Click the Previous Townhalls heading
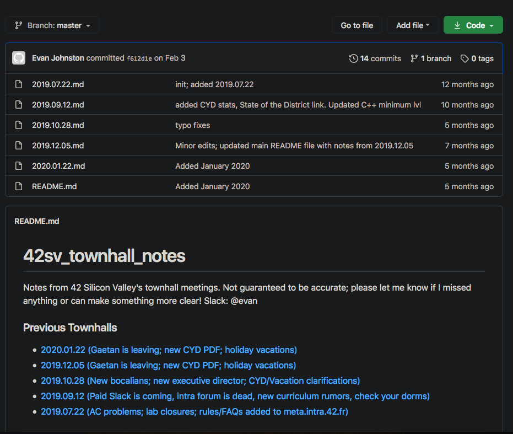The image size is (513, 434). [x=70, y=328]
